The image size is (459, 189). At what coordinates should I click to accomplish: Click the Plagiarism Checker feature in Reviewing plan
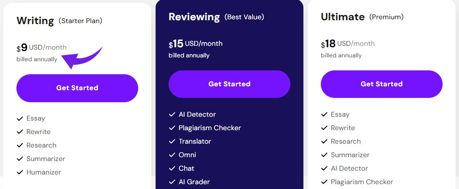coord(210,128)
